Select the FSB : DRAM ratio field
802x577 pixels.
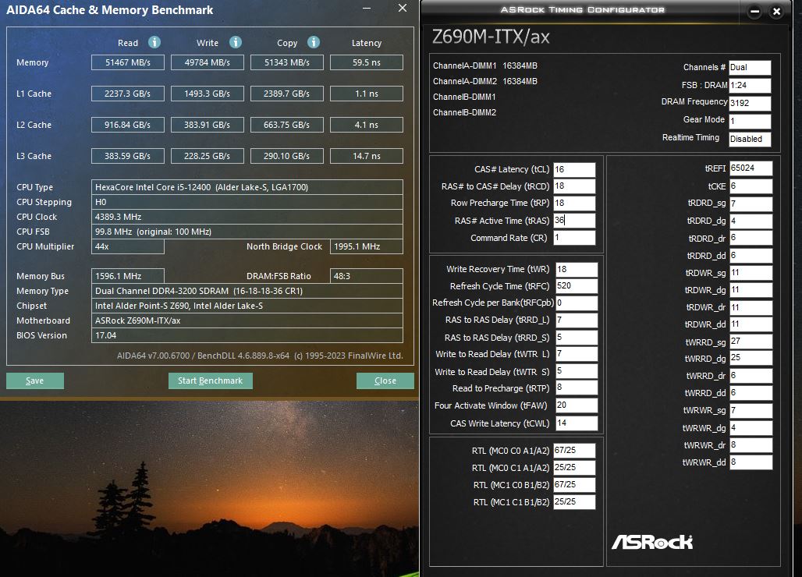coord(750,85)
